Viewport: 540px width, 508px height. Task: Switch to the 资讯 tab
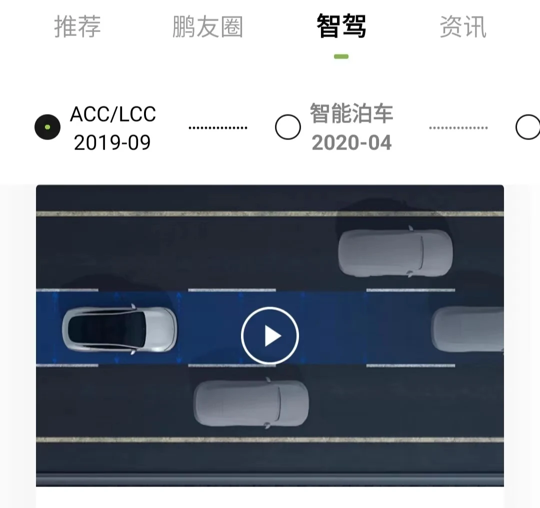pos(463,26)
